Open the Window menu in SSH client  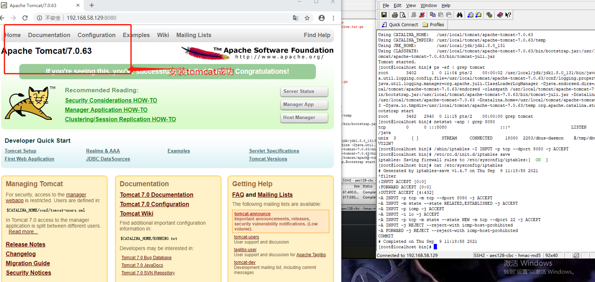[x=429, y=5]
